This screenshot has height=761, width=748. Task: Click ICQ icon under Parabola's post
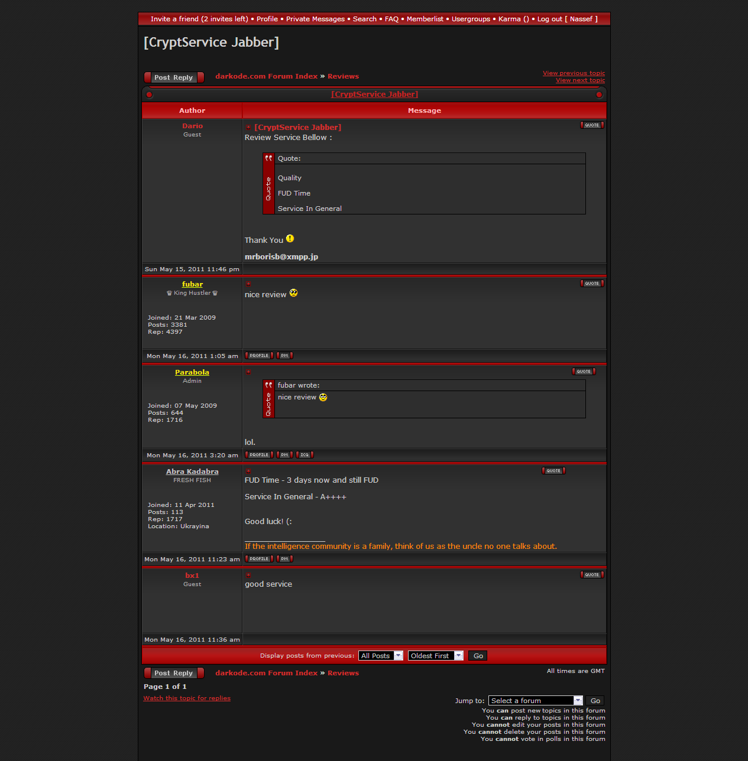point(304,455)
